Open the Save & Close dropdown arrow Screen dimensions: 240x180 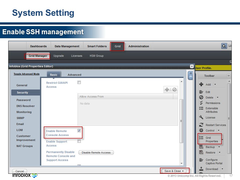pos(183,171)
